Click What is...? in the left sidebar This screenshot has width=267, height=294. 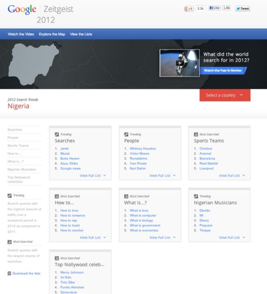click(x=16, y=161)
